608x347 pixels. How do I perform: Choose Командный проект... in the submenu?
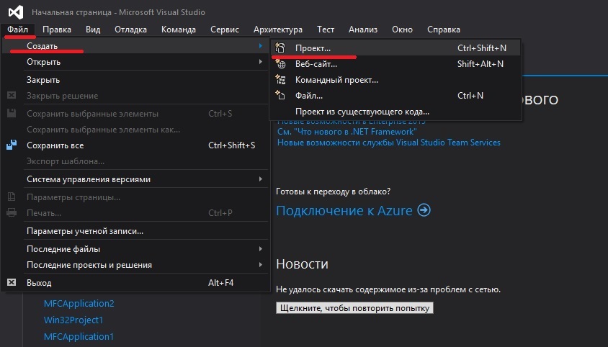click(395, 80)
